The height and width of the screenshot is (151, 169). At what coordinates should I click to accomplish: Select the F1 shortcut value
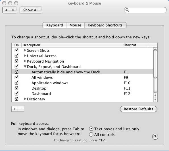pyautogui.click(x=126, y=72)
